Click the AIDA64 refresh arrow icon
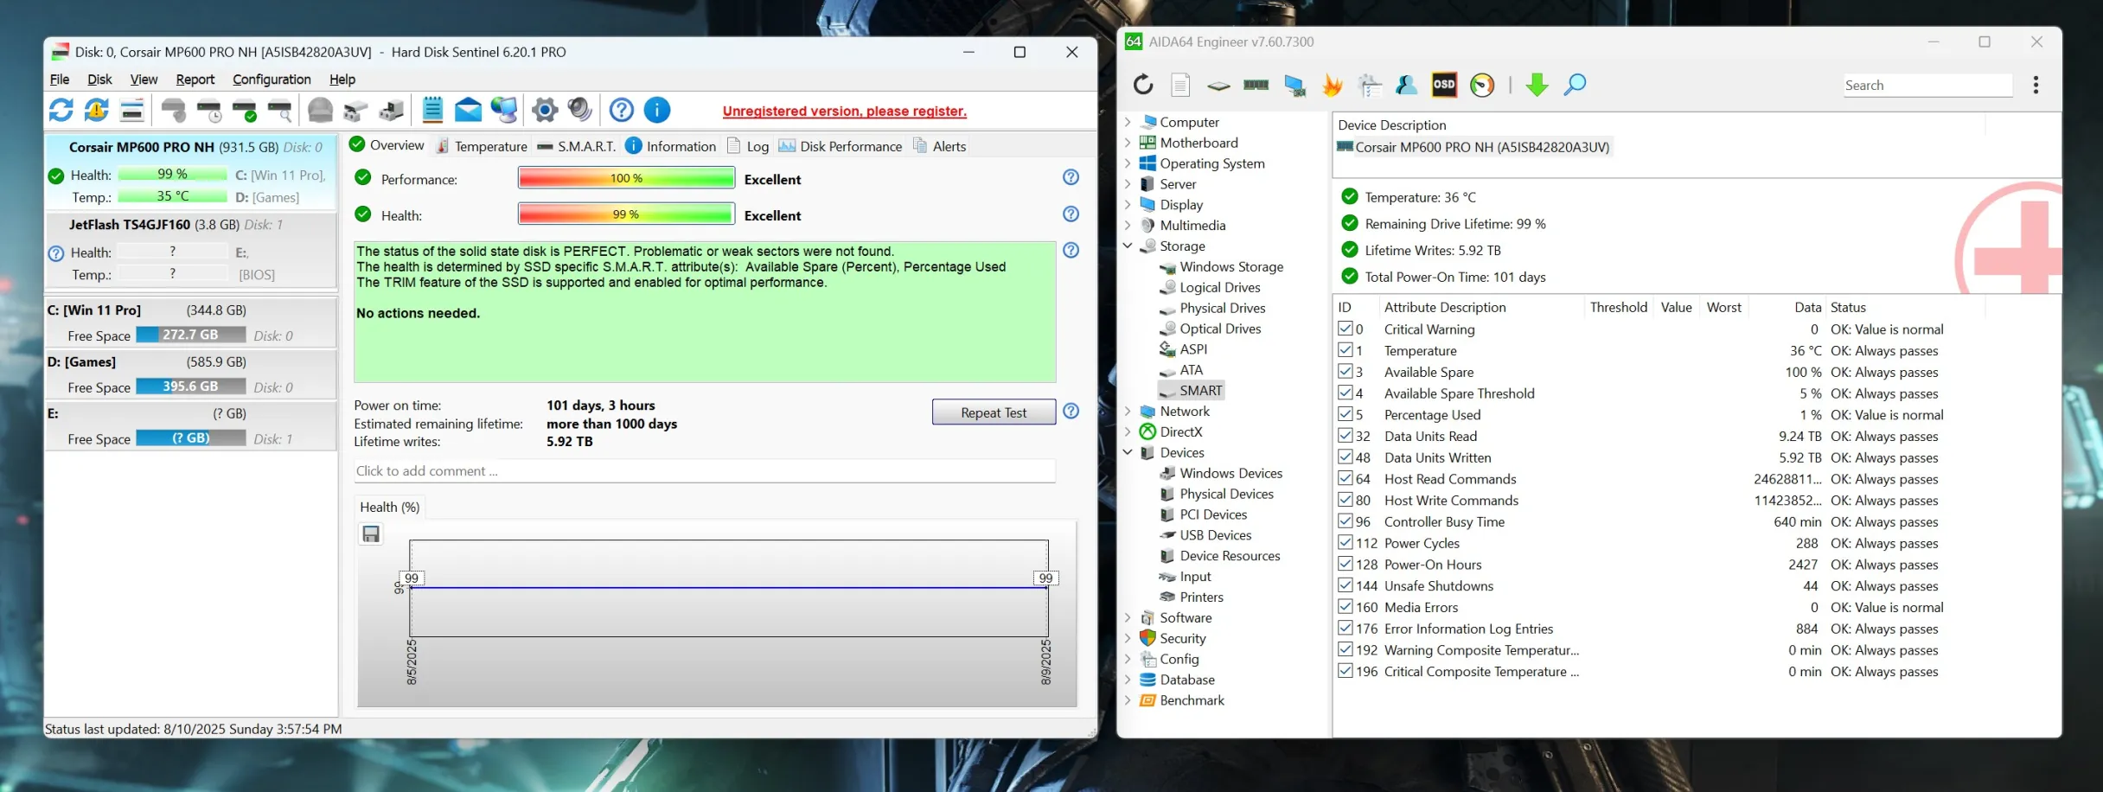2103x792 pixels. coord(1143,85)
